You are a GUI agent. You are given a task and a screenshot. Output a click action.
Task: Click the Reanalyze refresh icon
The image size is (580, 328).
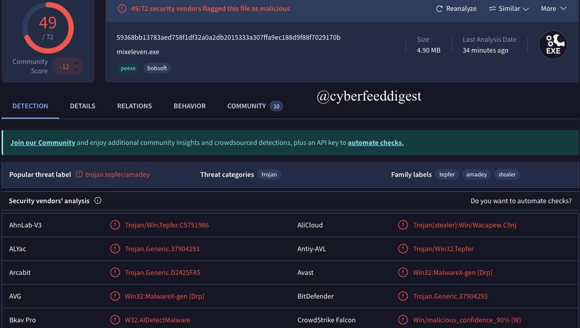(x=439, y=8)
